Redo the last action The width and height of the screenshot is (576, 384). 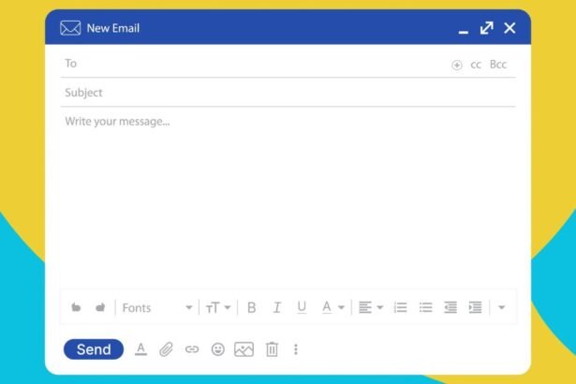[x=100, y=307]
